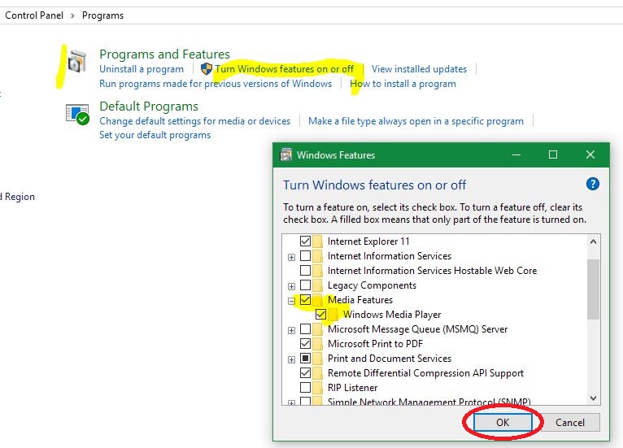Select the RIP Listener row text
The height and width of the screenshot is (448, 623).
[x=352, y=388]
